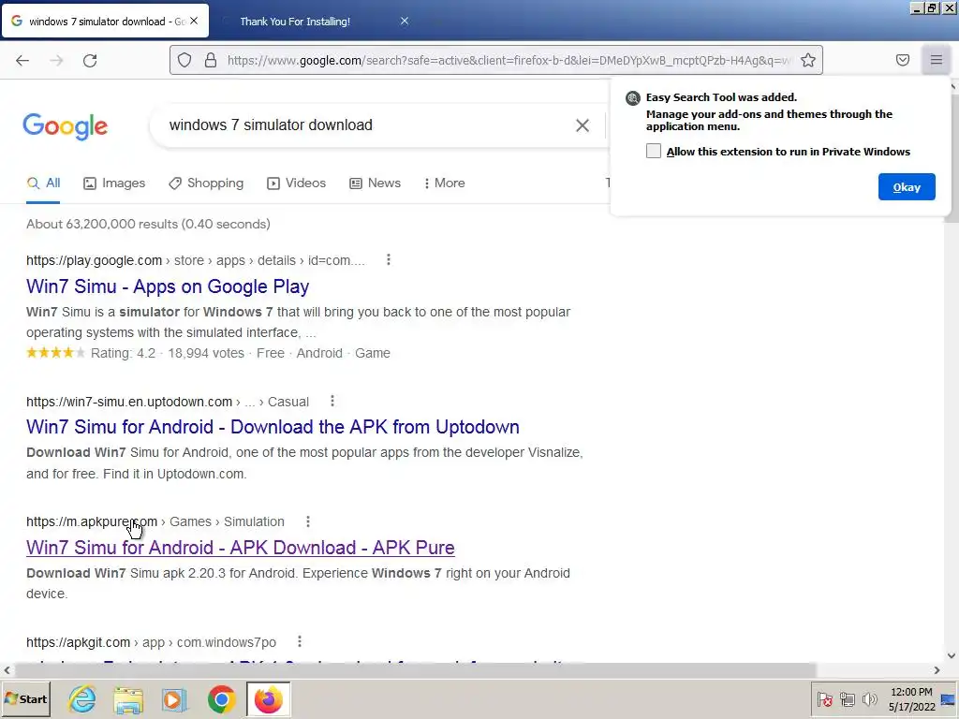Open options dots for uptodown.com result
Viewport: 959px width, 719px height.
point(332,401)
